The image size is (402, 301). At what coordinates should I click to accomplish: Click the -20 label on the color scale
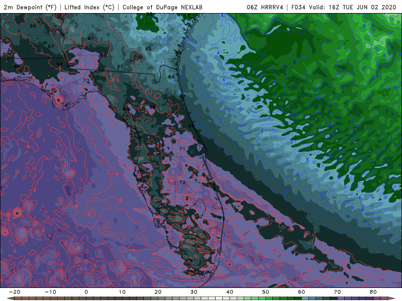coord(15,292)
